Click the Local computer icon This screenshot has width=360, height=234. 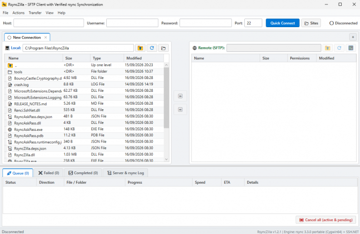coord(7,48)
